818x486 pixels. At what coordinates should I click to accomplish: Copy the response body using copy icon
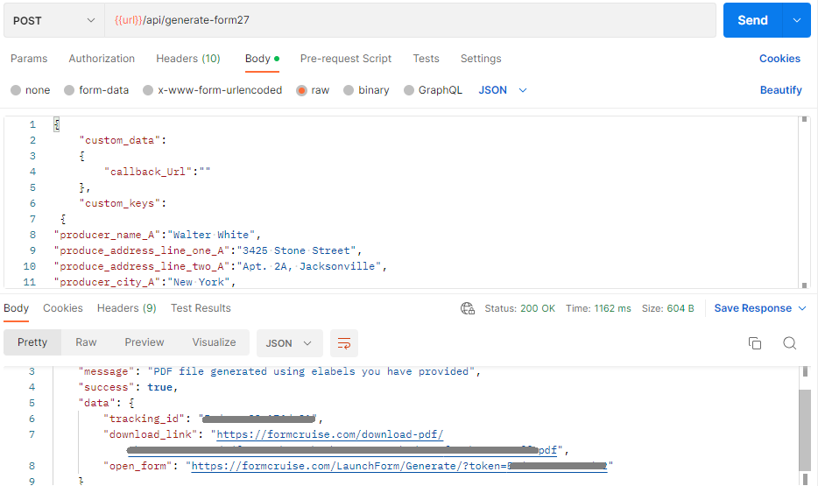coord(754,343)
